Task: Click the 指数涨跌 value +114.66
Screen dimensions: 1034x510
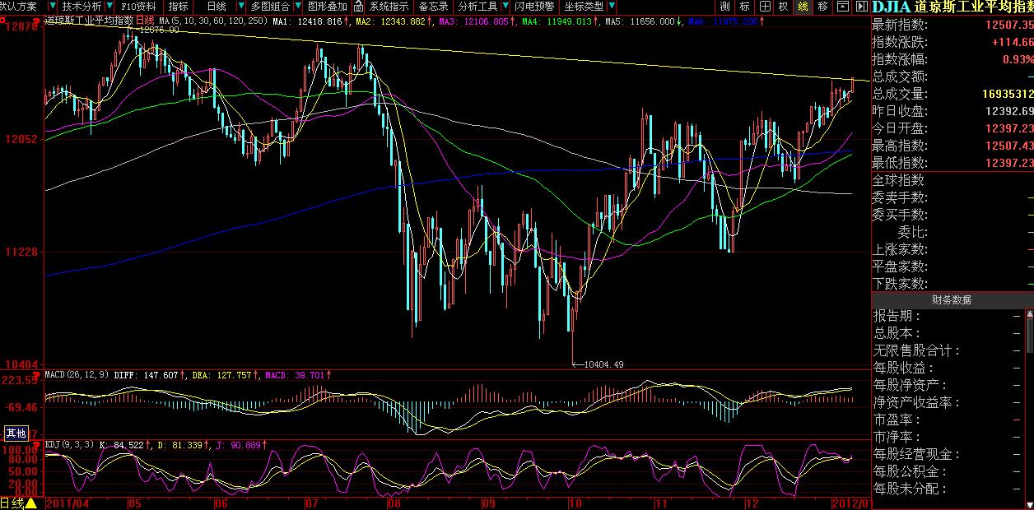Action: coord(1012,42)
